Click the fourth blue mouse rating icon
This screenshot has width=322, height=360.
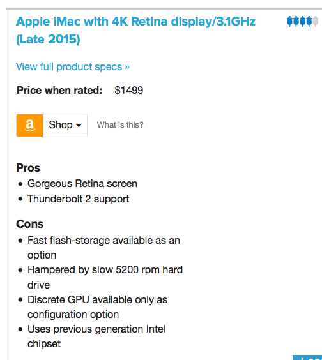click(x=309, y=21)
